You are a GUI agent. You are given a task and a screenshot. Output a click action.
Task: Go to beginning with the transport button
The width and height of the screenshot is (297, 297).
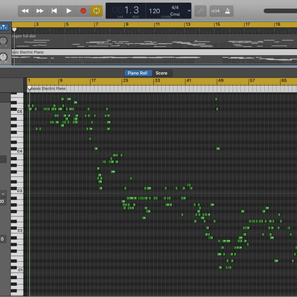click(x=54, y=11)
